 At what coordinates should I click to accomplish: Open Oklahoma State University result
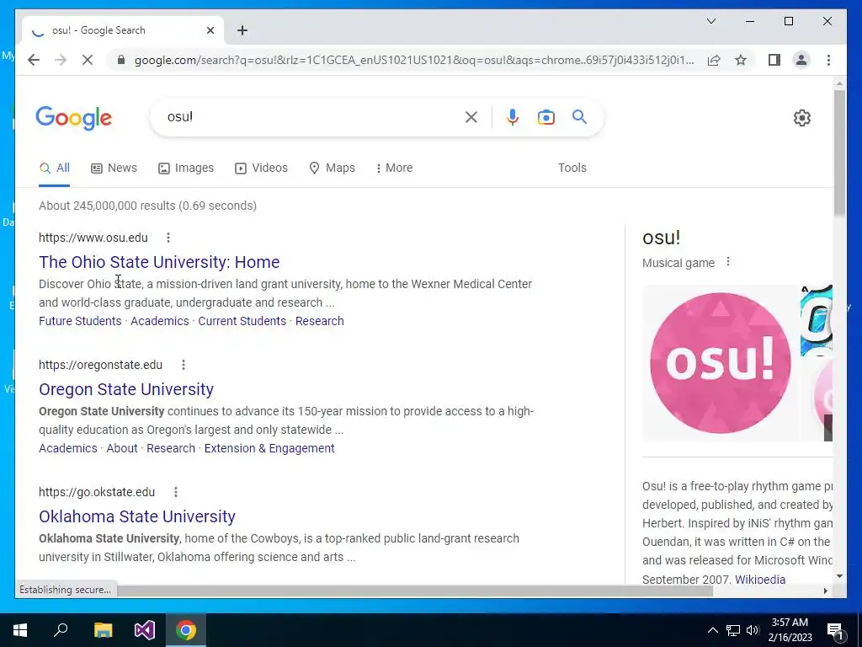[137, 516]
